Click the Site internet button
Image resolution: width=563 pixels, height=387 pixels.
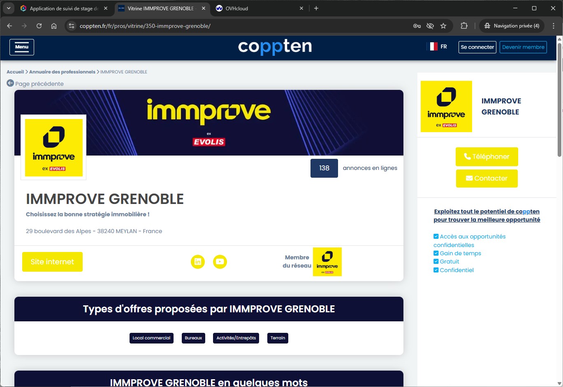[52, 262]
